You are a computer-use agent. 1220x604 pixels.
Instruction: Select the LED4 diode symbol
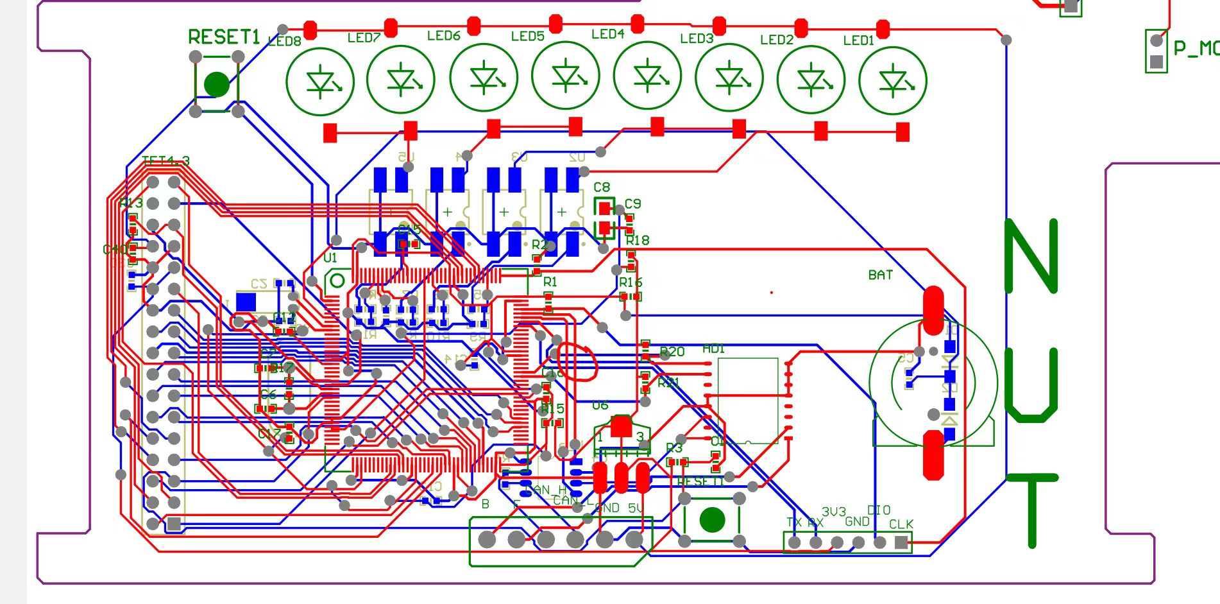647,76
